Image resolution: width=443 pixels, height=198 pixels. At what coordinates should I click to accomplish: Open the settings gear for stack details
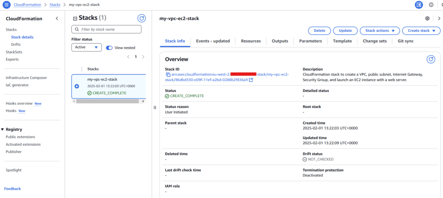(x=427, y=18)
